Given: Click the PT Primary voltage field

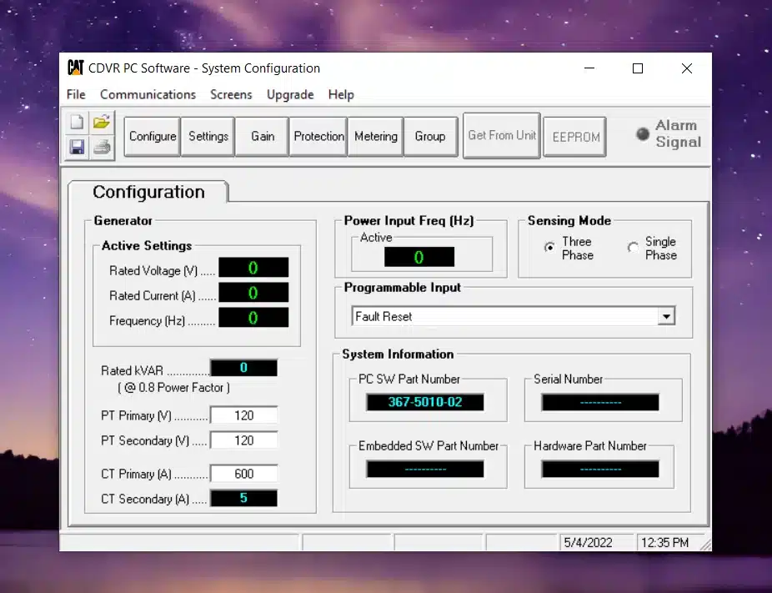Looking at the screenshot, I should [243, 415].
